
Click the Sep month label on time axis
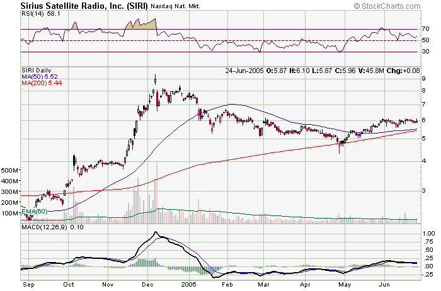click(29, 285)
